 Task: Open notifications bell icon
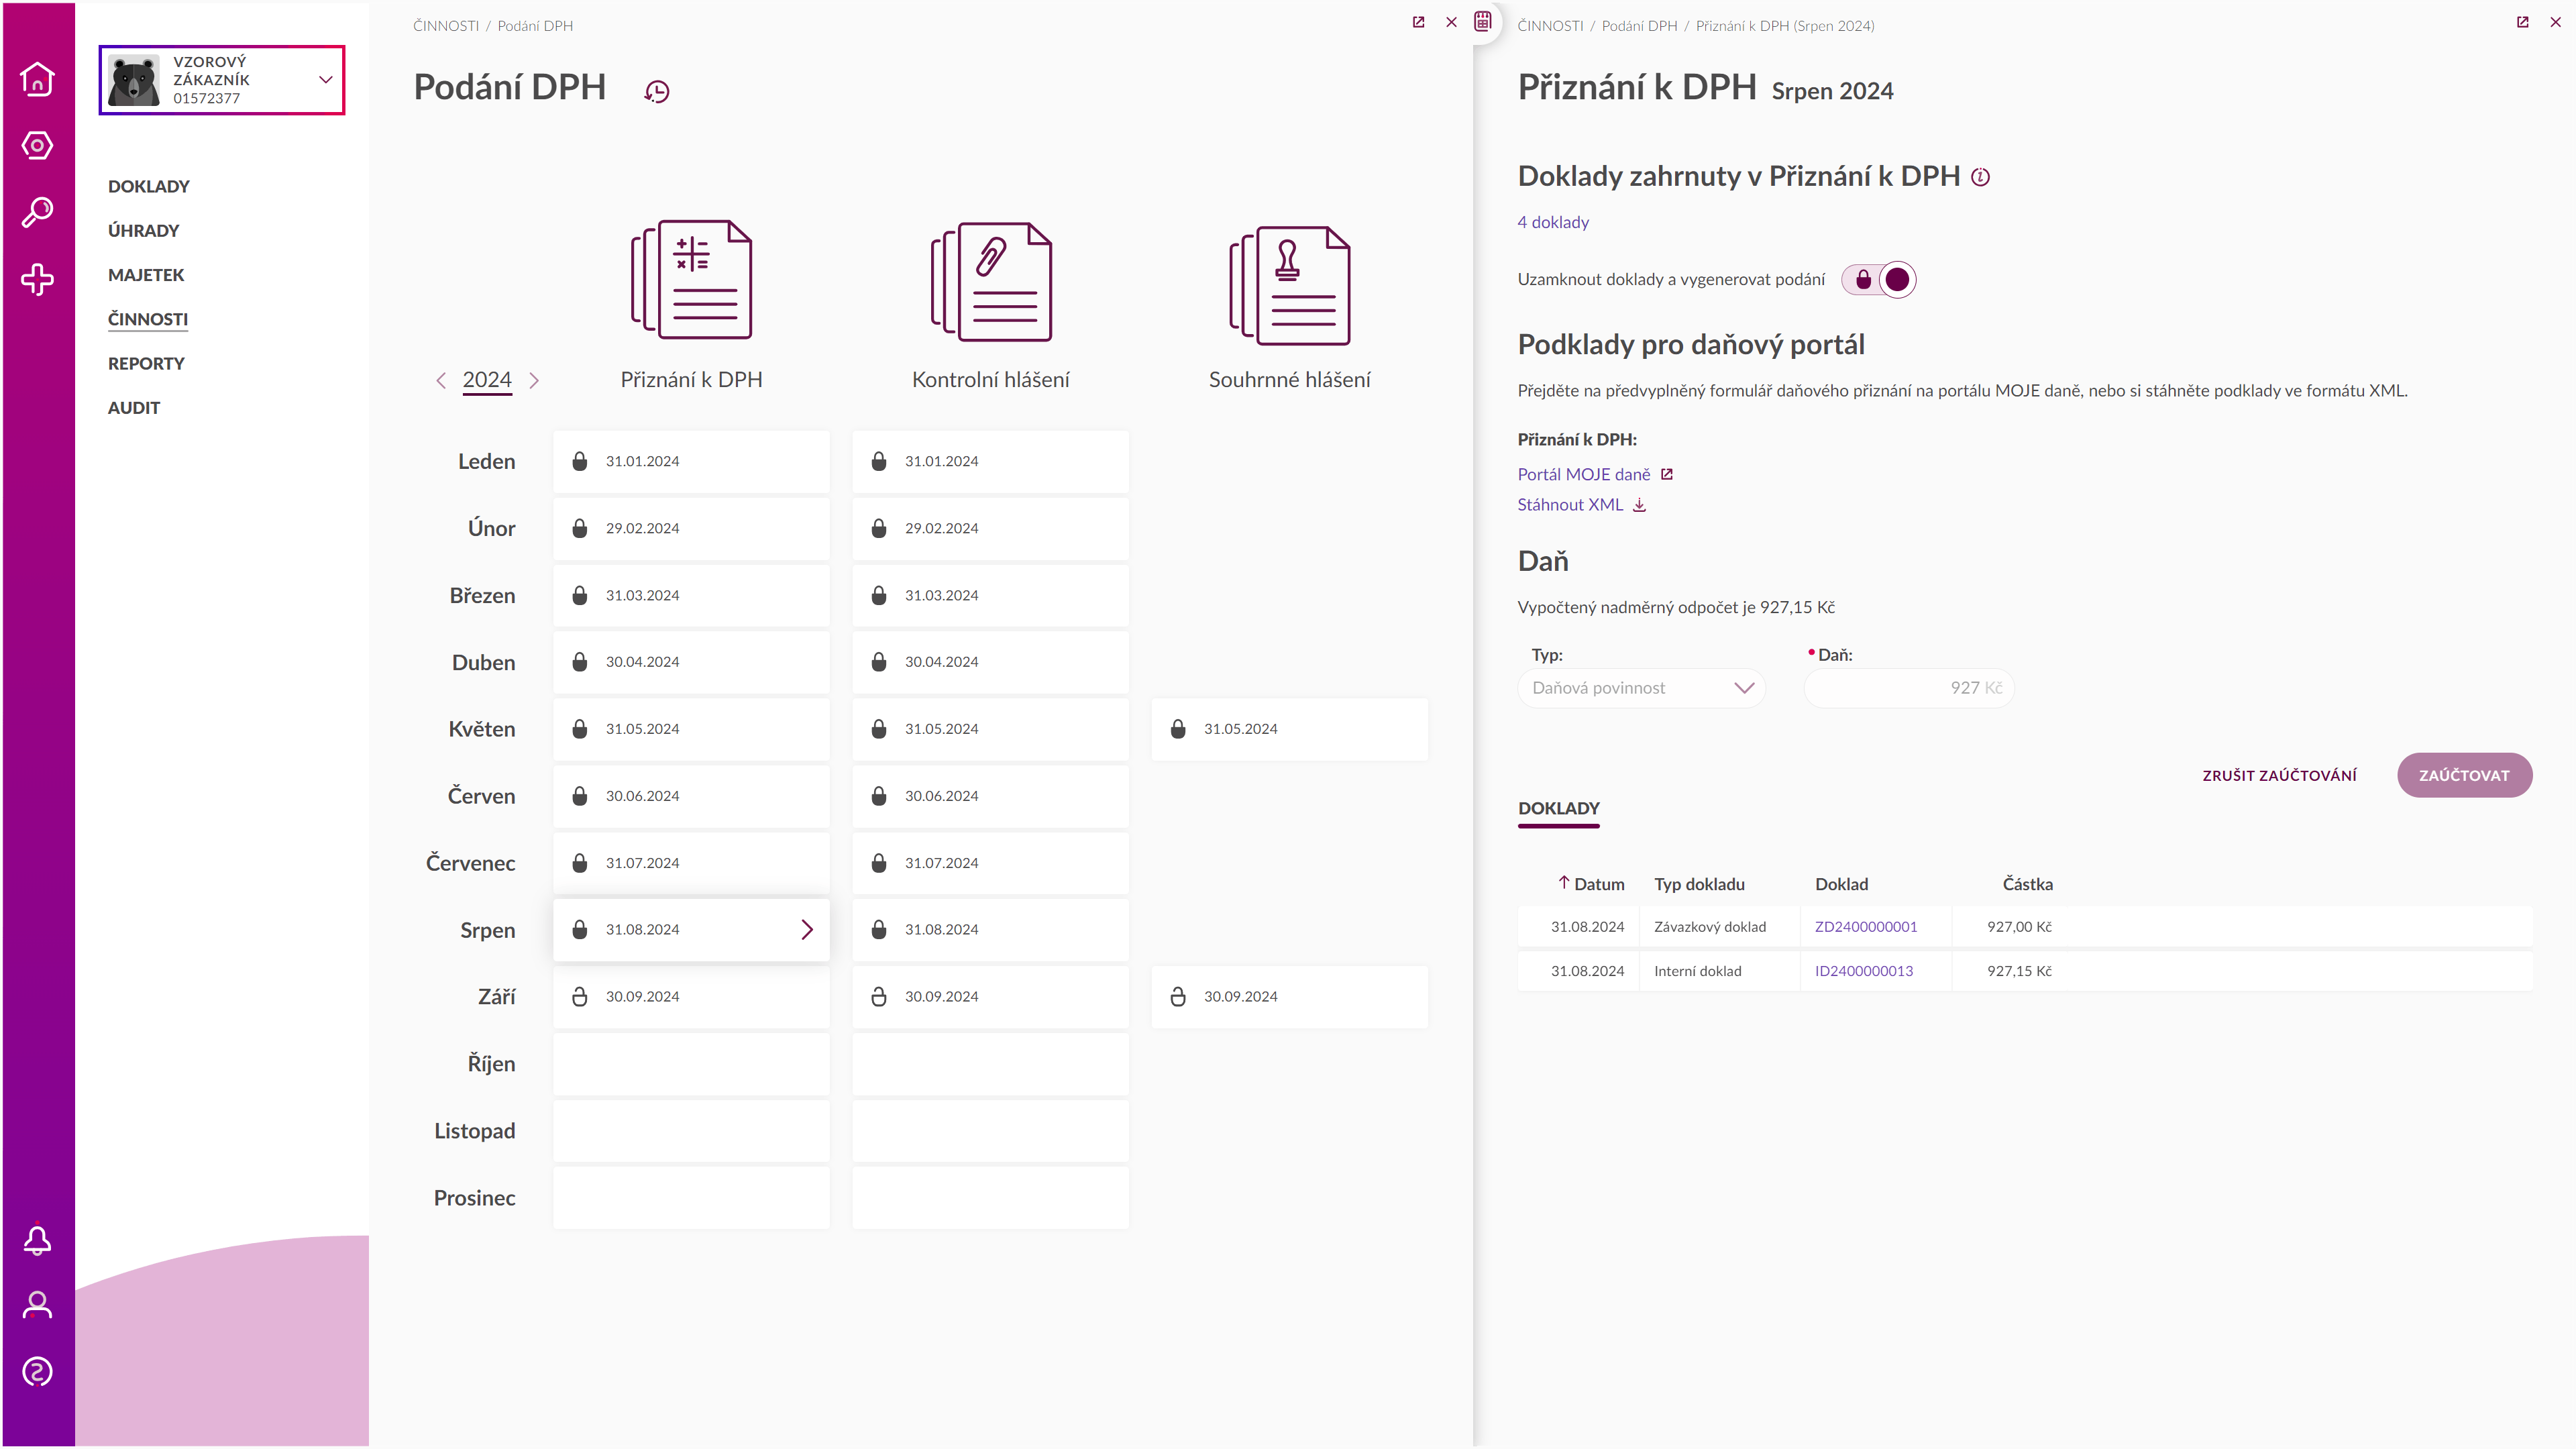tap(37, 1240)
